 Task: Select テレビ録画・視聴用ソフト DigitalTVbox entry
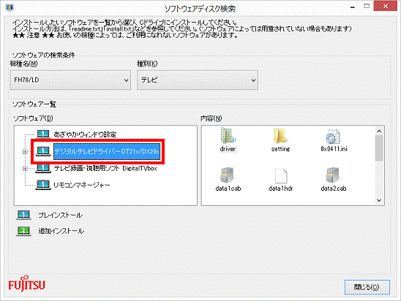click(105, 168)
